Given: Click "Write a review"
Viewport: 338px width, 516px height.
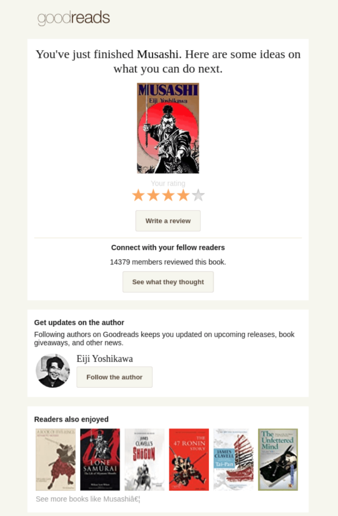Looking at the screenshot, I should coord(168,221).
